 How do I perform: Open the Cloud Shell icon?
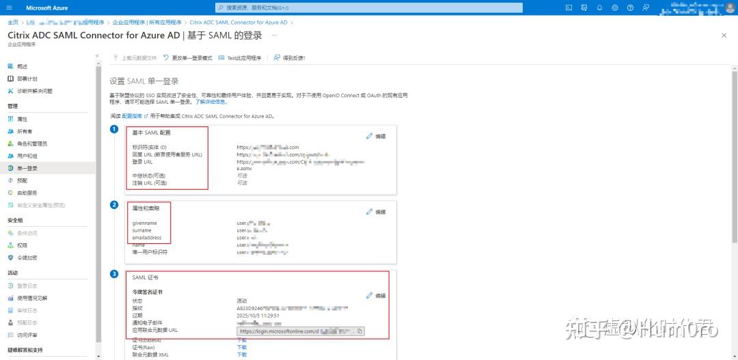pyautogui.click(x=569, y=8)
